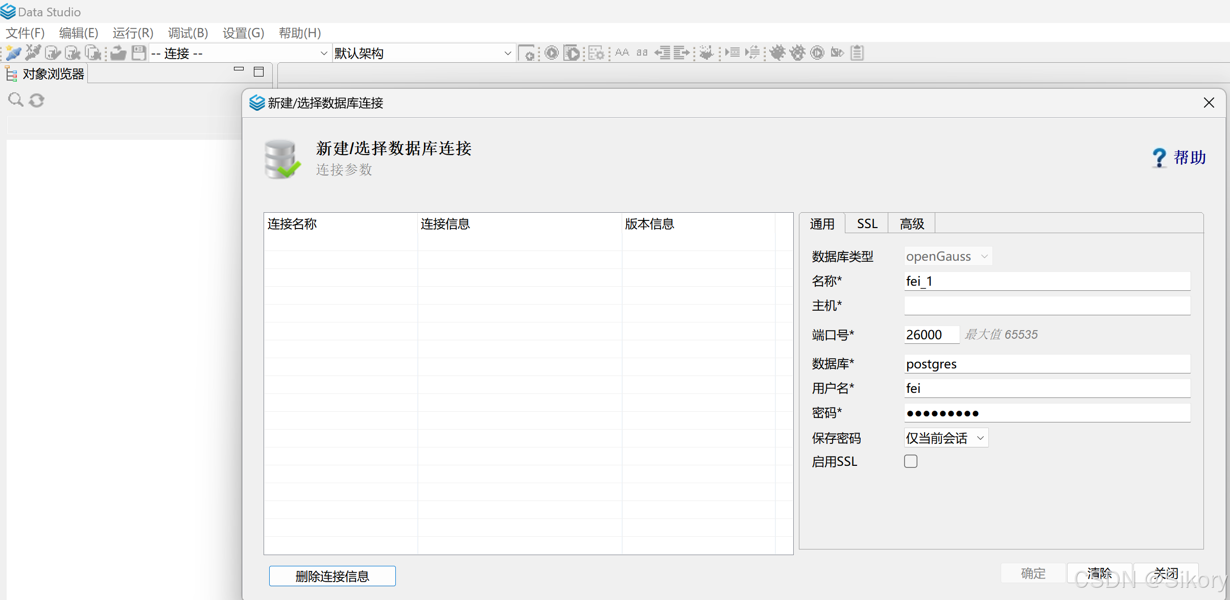Maximize the Object Browser panel
This screenshot has height=600, width=1230.
259,71
